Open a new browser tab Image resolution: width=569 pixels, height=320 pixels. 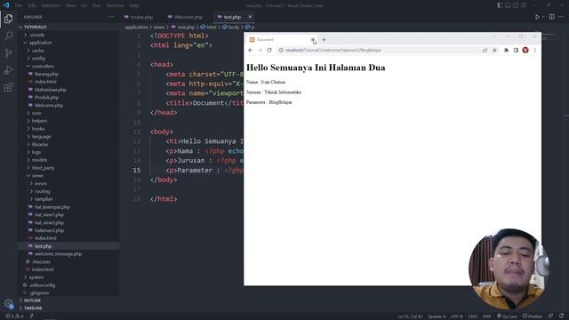[x=324, y=39]
